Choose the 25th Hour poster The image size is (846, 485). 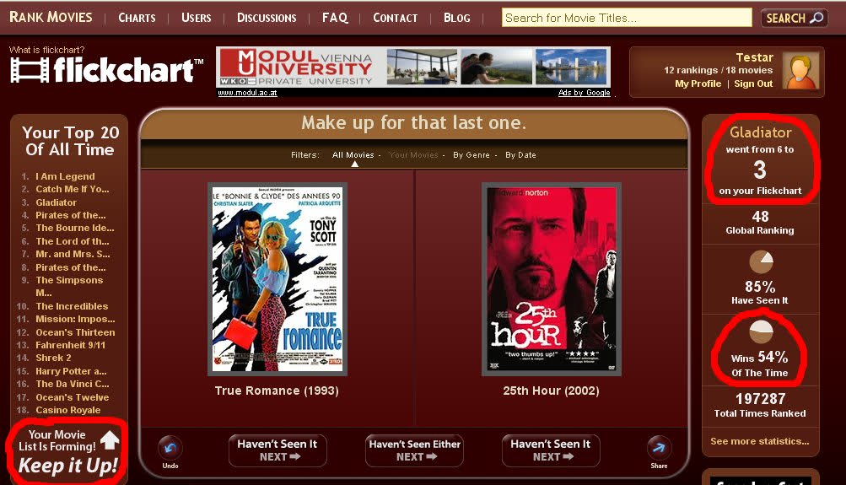[x=551, y=278]
